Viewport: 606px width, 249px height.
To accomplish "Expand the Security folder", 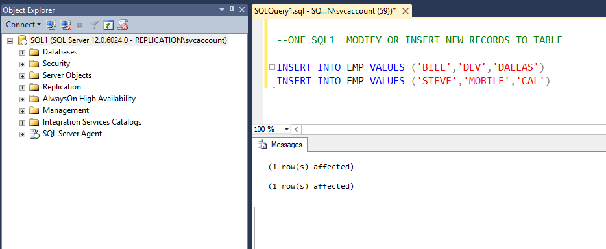I will pos(23,64).
